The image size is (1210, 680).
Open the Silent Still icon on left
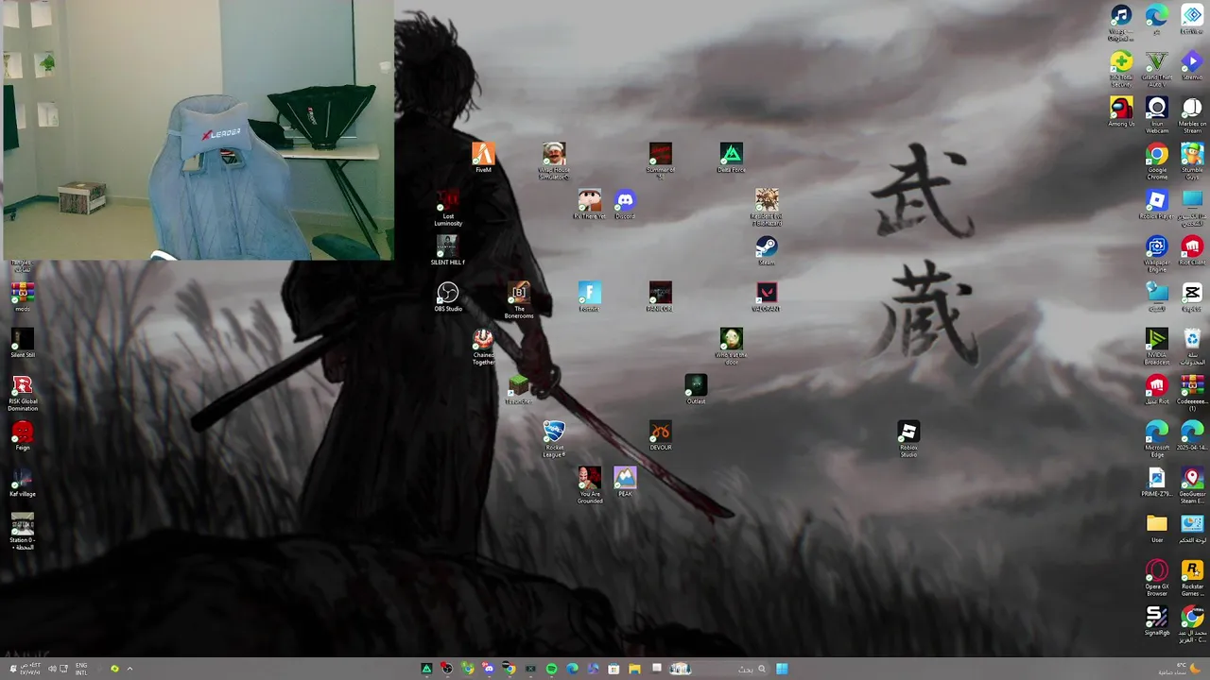[x=23, y=343]
